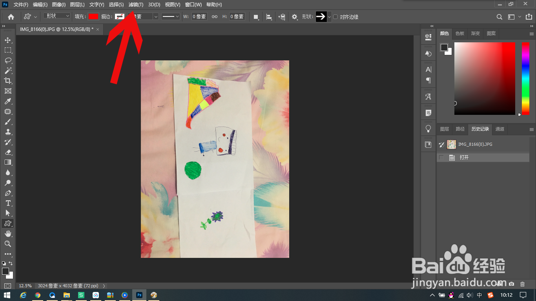Image resolution: width=536 pixels, height=301 pixels.
Task: Switch to the 通道 tab
Action: (x=500, y=129)
